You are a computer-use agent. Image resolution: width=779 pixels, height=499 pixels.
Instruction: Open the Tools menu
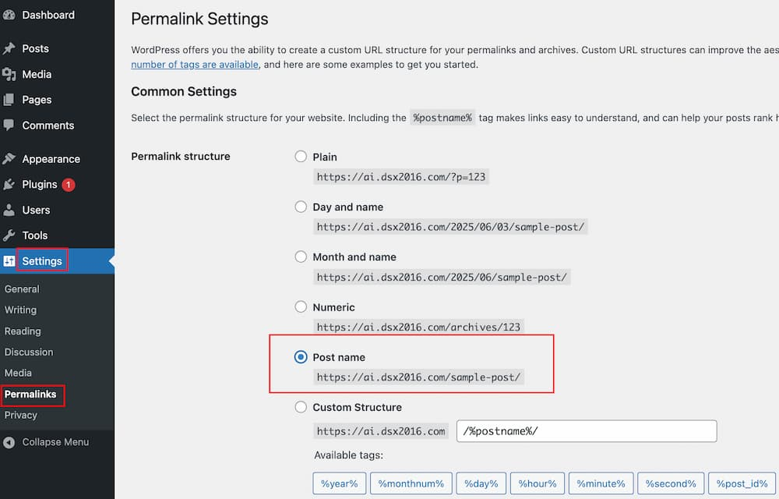click(x=35, y=235)
